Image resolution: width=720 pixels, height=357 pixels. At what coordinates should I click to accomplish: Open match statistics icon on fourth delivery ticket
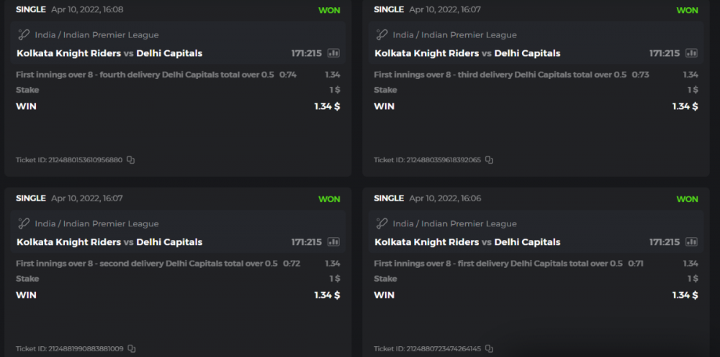tap(333, 53)
